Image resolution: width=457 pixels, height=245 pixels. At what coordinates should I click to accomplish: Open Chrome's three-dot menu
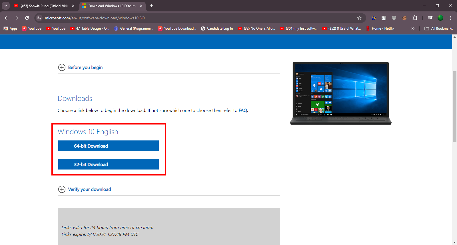click(x=451, y=18)
